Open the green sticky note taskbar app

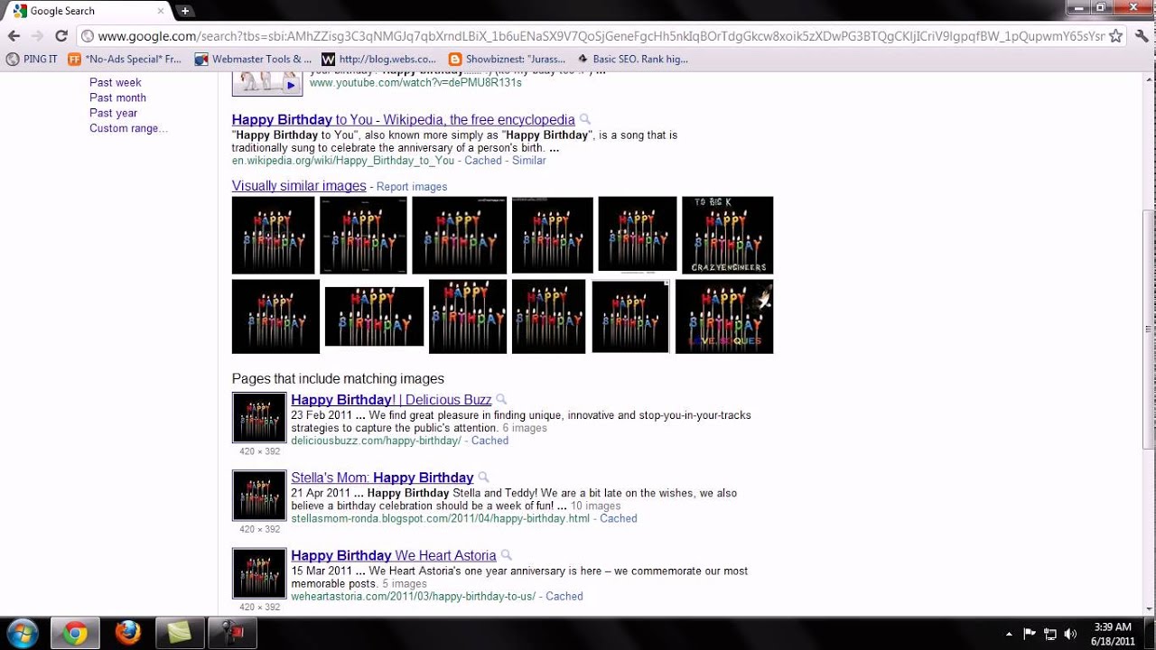click(x=180, y=634)
